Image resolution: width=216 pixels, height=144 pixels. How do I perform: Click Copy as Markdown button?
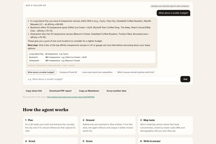[x=89, y=91]
